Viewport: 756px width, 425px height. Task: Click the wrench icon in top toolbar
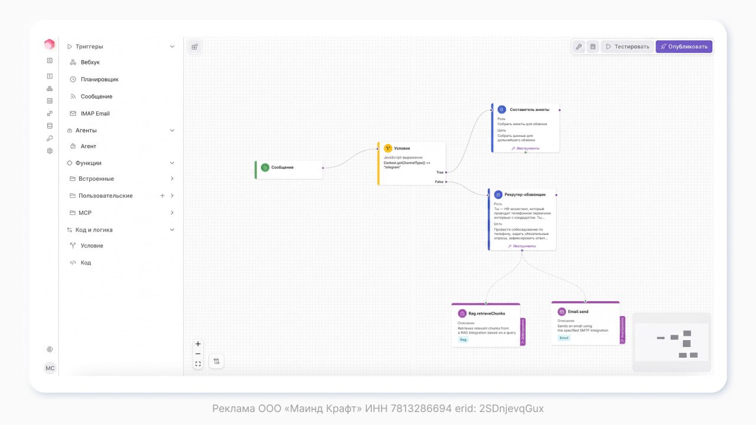click(x=579, y=46)
